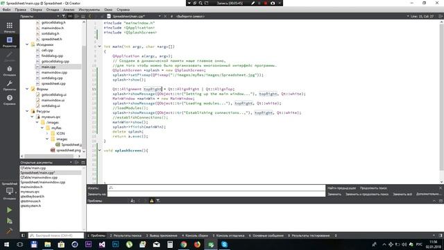444x250 pixels.
Task: Switch to Консоль сборки output tab
Action: click(195, 235)
